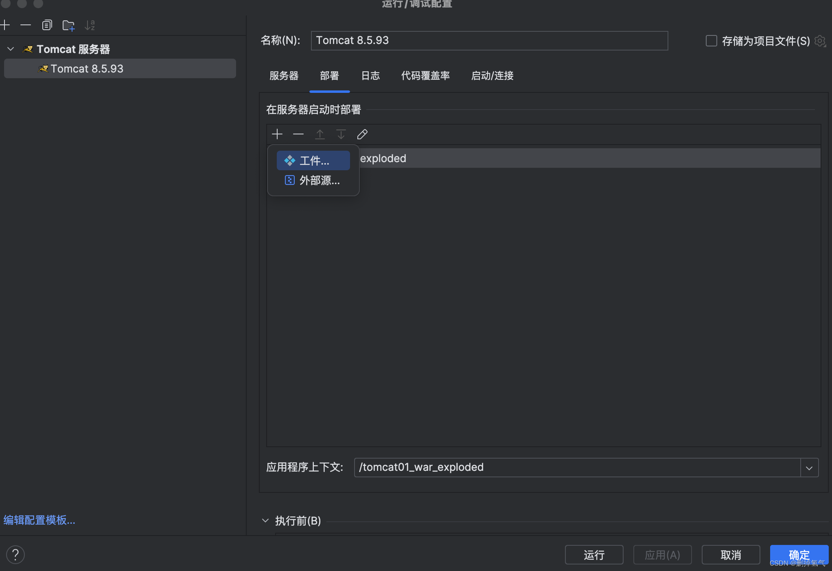Create a new configuration folder

tap(68, 25)
